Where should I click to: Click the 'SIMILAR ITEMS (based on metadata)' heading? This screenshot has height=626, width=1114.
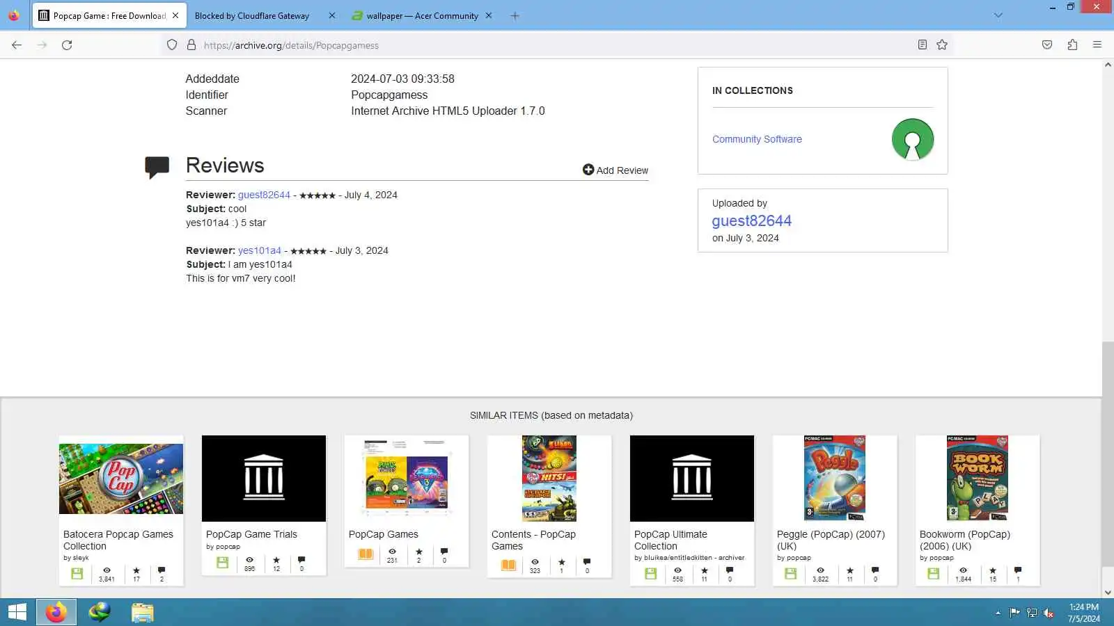[x=551, y=416]
